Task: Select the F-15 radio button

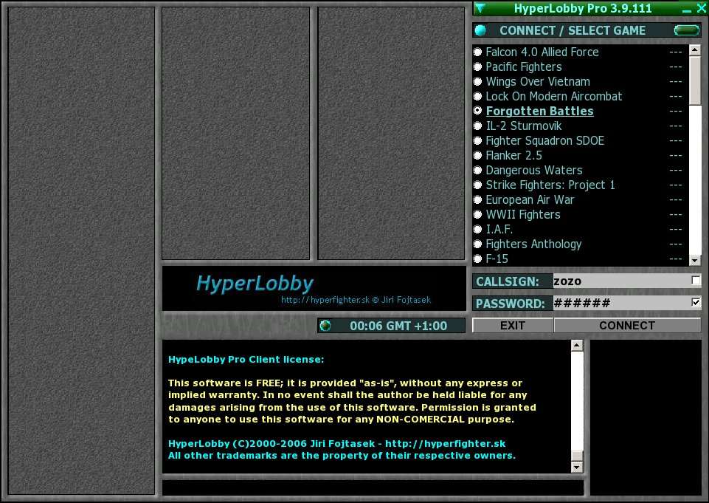Action: click(477, 259)
